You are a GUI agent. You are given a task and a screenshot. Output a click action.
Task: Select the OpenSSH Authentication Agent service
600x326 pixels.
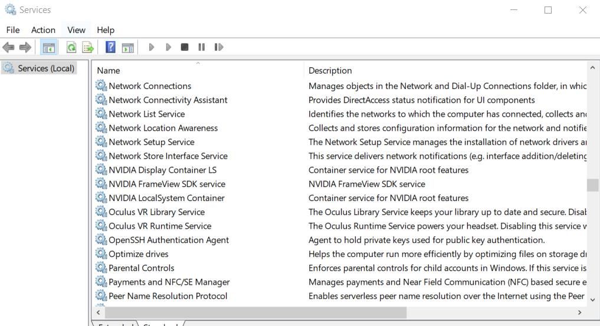pyautogui.click(x=169, y=240)
